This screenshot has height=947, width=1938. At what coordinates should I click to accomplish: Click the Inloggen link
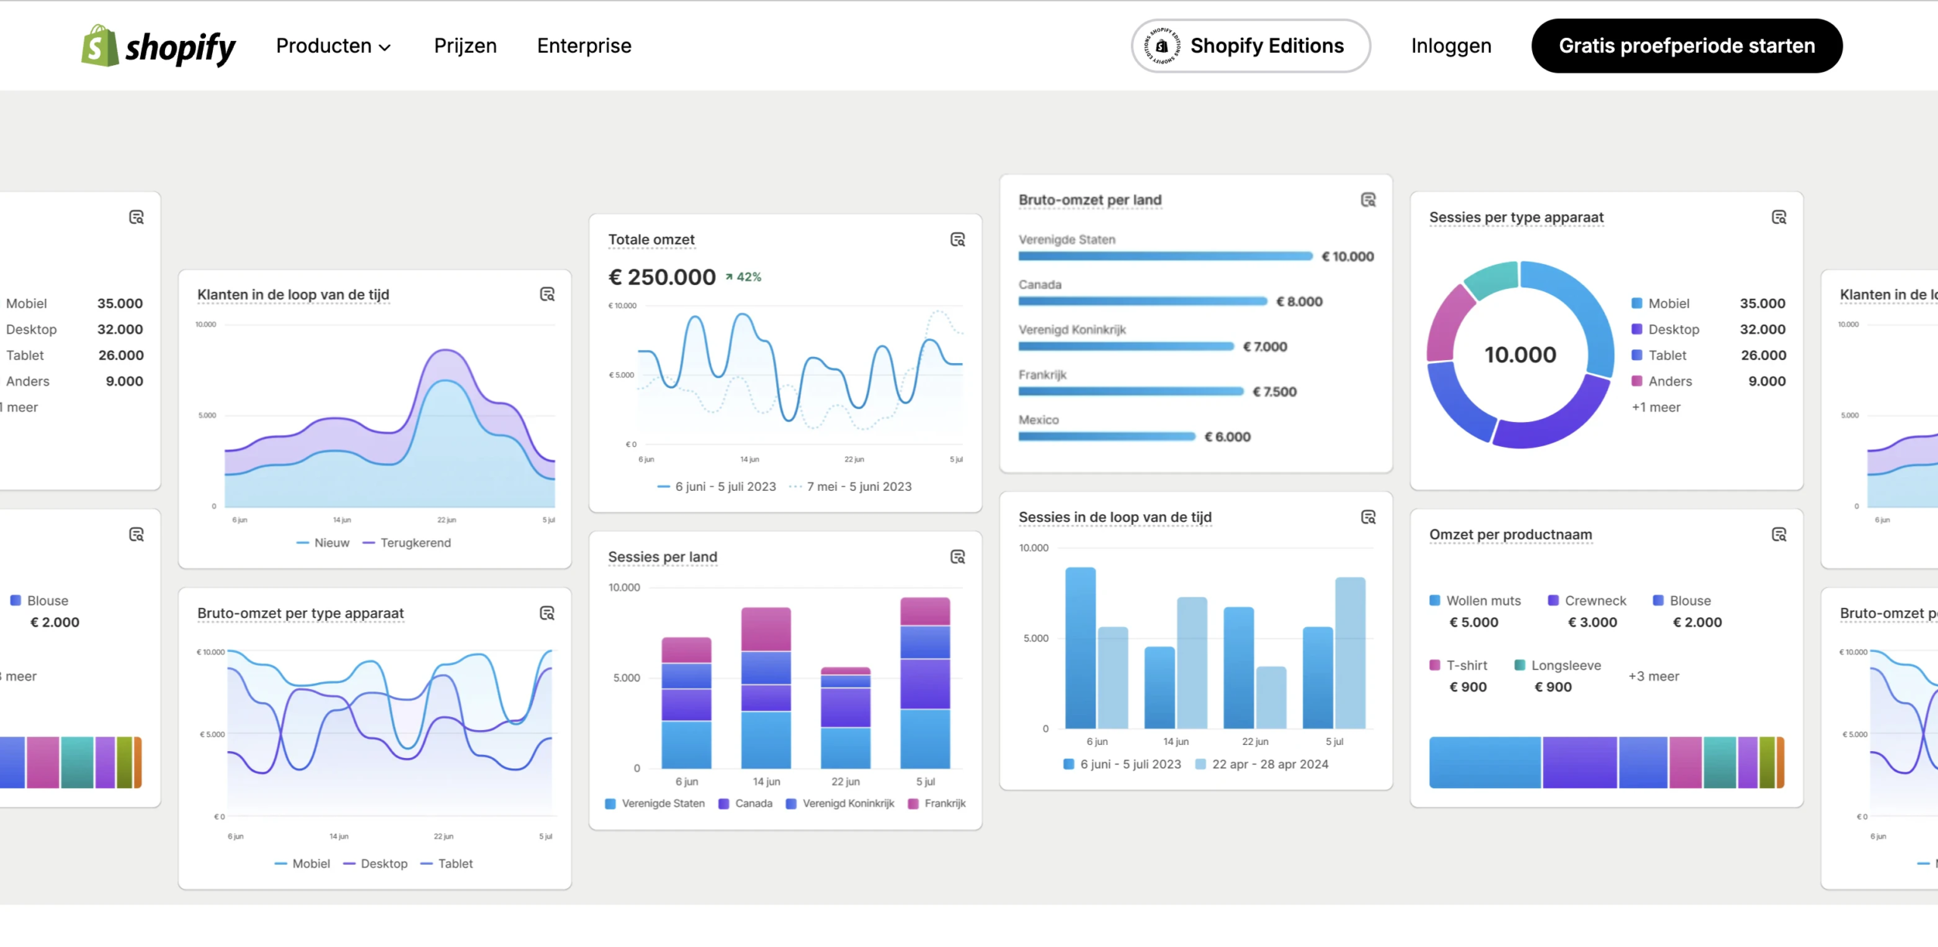coord(1450,45)
